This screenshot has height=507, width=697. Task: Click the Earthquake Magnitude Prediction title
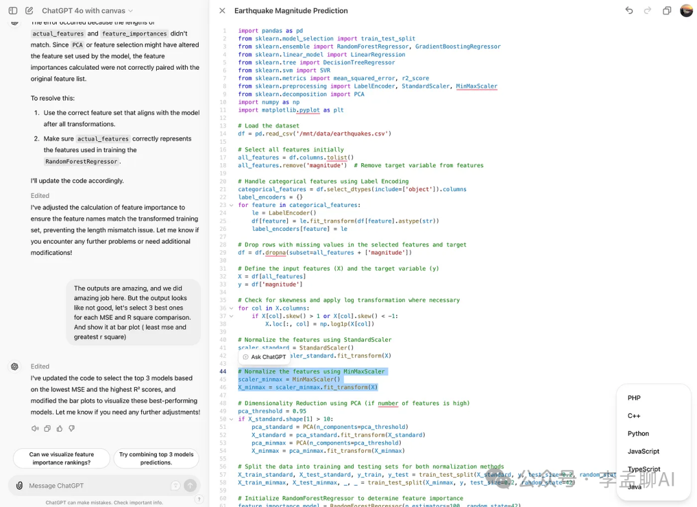pos(290,11)
